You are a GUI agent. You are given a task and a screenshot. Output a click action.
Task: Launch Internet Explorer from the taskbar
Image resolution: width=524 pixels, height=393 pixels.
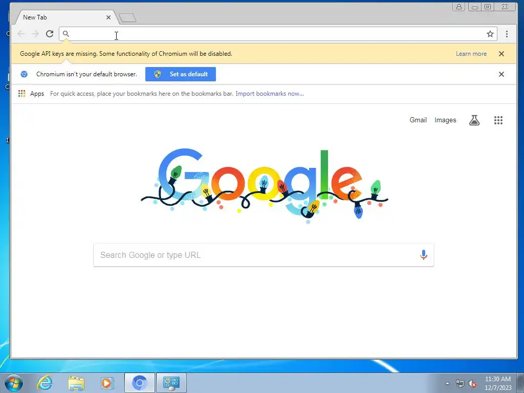[x=45, y=383]
